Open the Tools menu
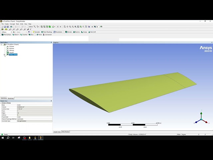 point(18,24)
